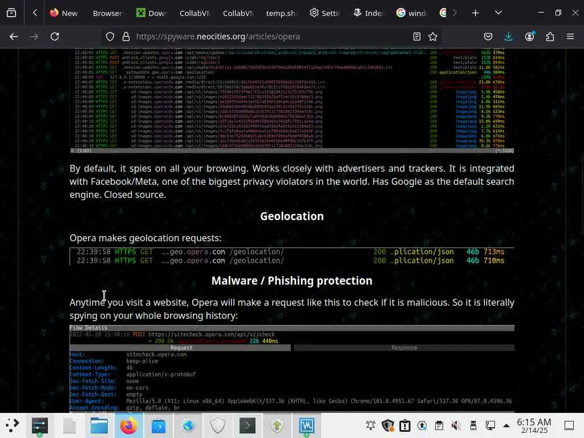Click the tab strip left arrow
The height and width of the screenshot is (438, 584).
35,13
